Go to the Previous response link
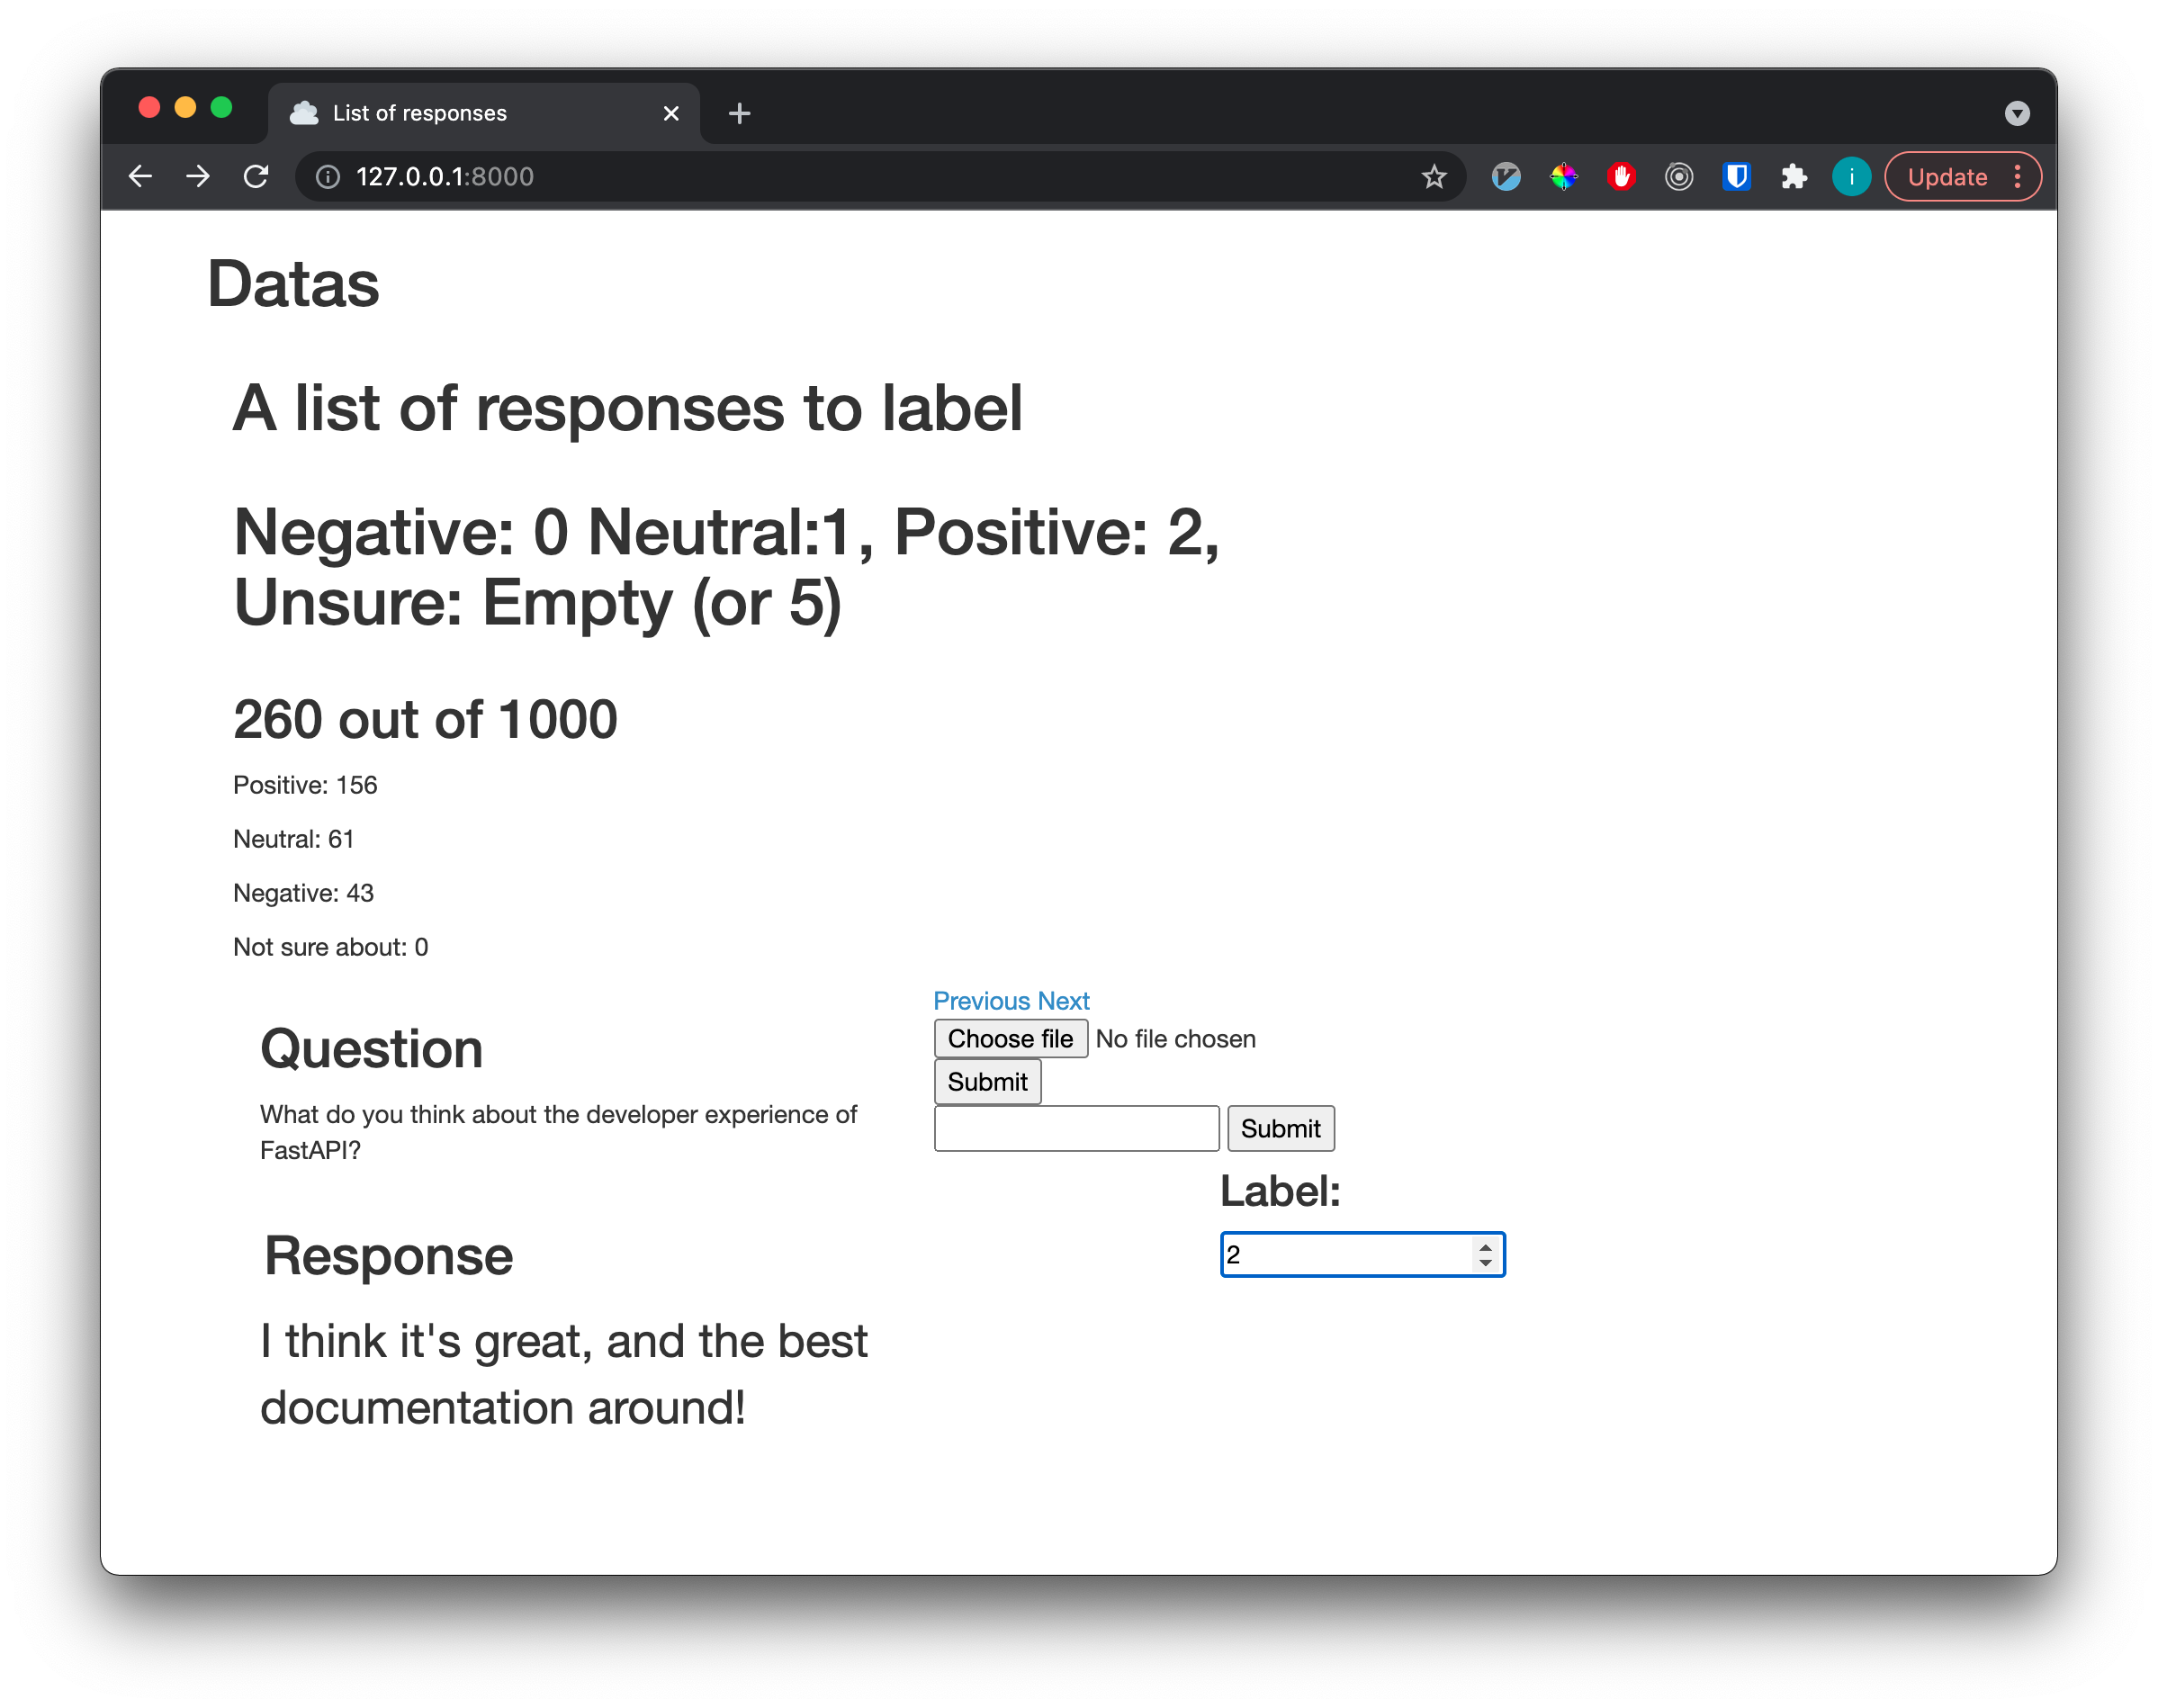This screenshot has height=1708, width=2158. (981, 1001)
